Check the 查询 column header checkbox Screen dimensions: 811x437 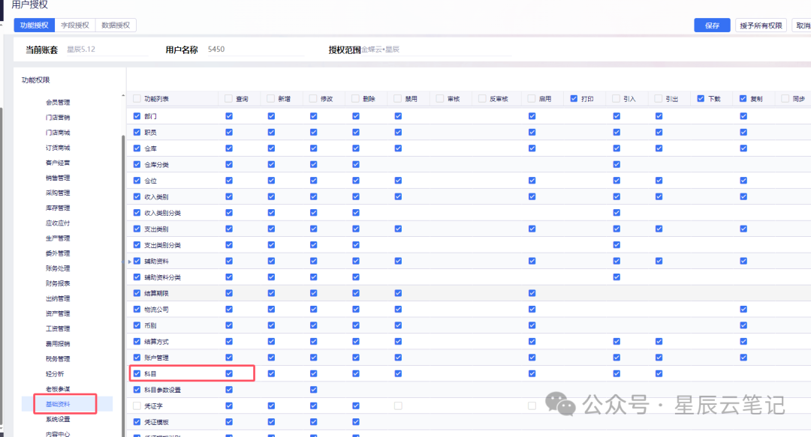pyautogui.click(x=228, y=99)
